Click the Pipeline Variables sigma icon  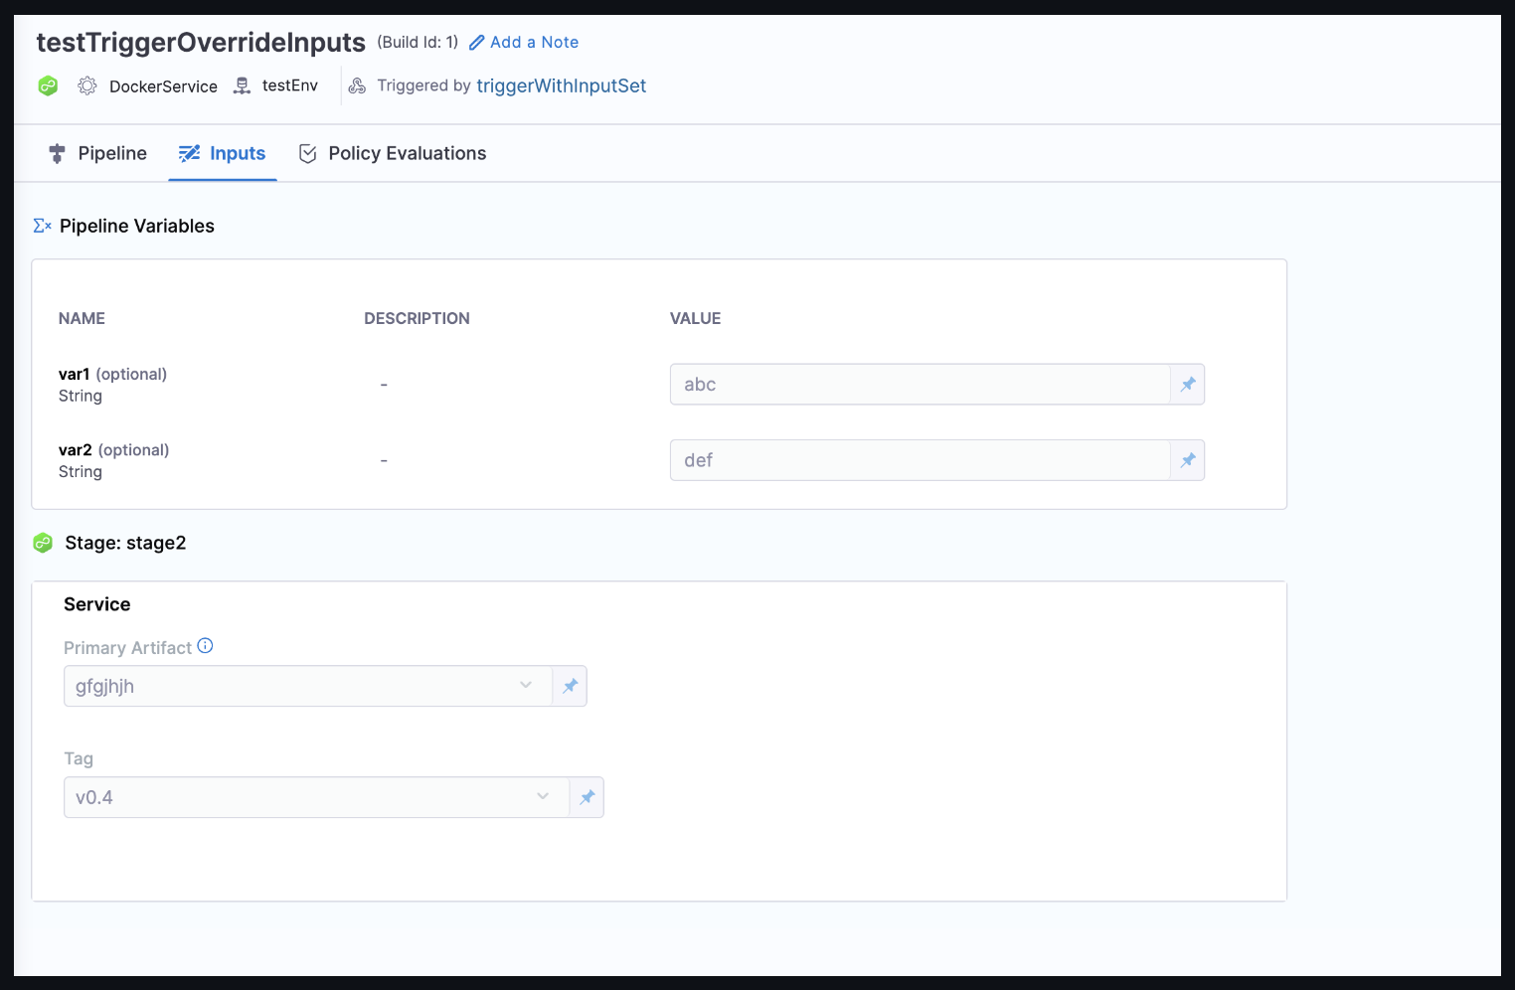tap(42, 226)
